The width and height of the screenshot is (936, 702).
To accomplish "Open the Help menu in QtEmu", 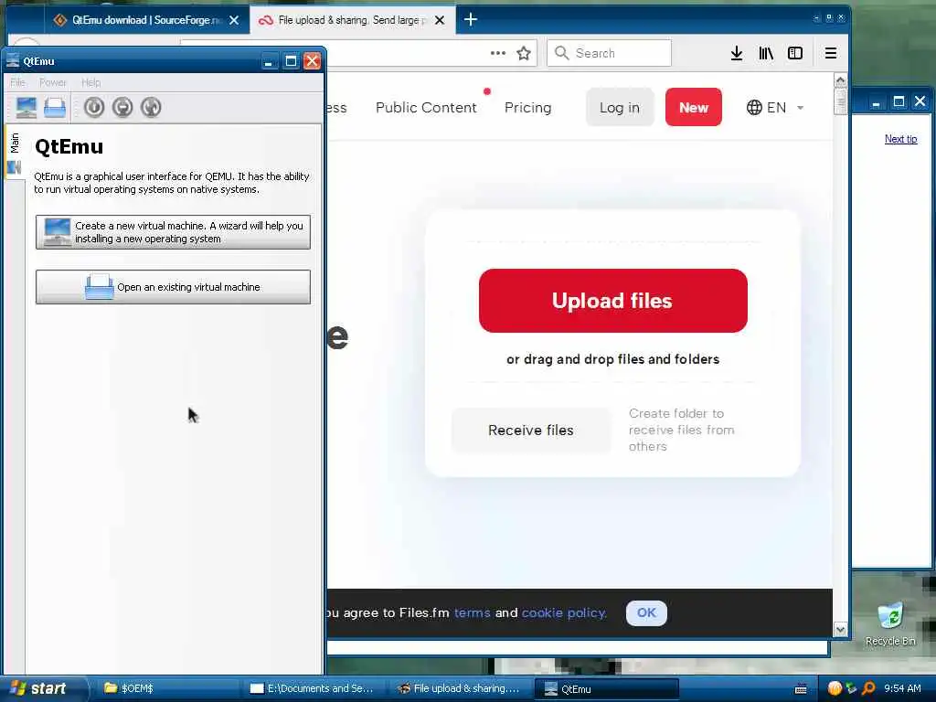I will pyautogui.click(x=90, y=82).
